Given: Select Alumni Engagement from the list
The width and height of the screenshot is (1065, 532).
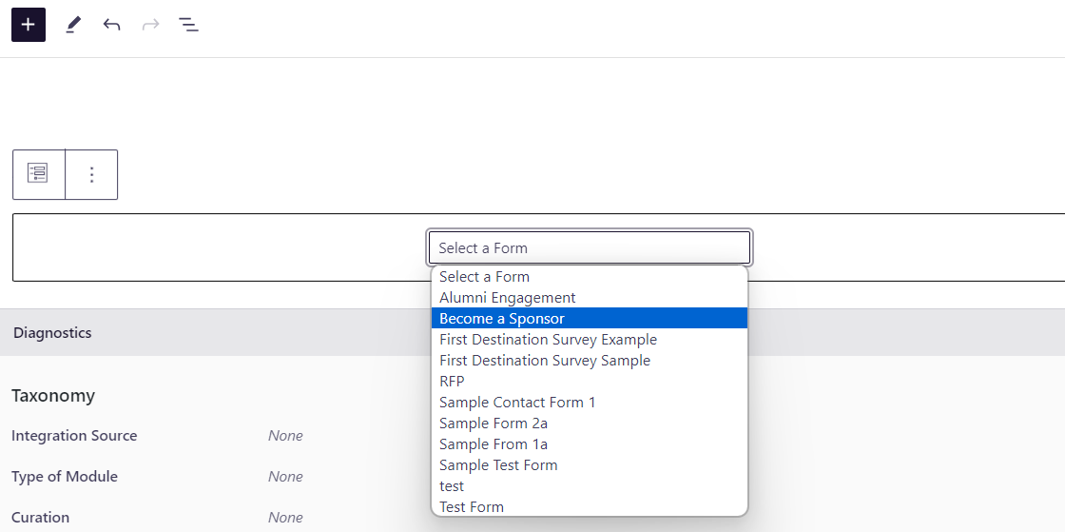Looking at the screenshot, I should pyautogui.click(x=508, y=298).
